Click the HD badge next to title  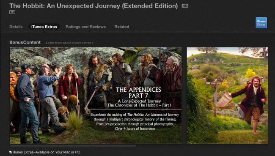(185, 6)
